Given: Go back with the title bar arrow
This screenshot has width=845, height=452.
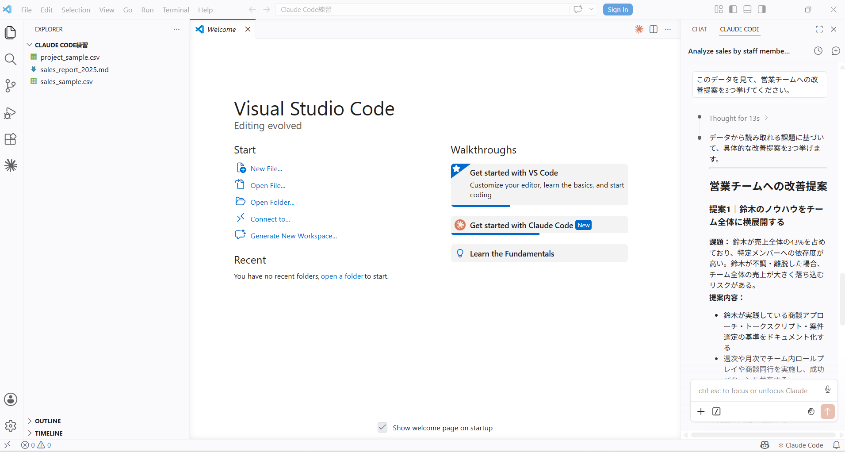Looking at the screenshot, I should pyautogui.click(x=252, y=9).
